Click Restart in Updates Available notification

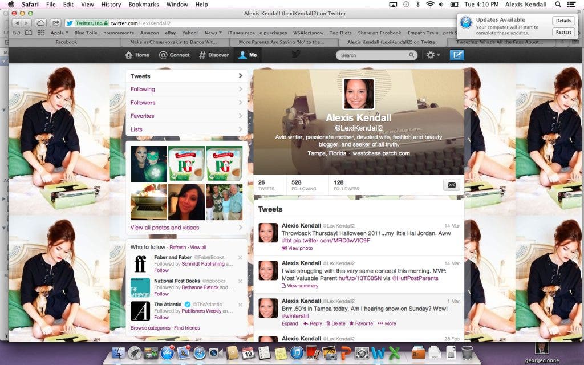tap(563, 32)
